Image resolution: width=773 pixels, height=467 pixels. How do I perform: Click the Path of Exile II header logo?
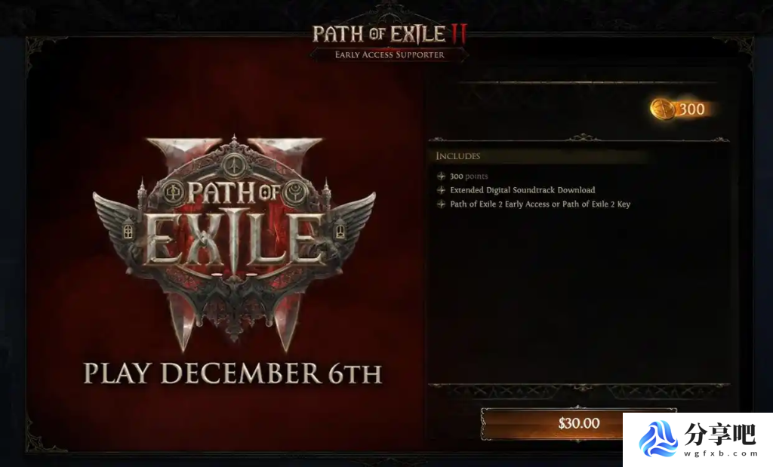pyautogui.click(x=390, y=33)
